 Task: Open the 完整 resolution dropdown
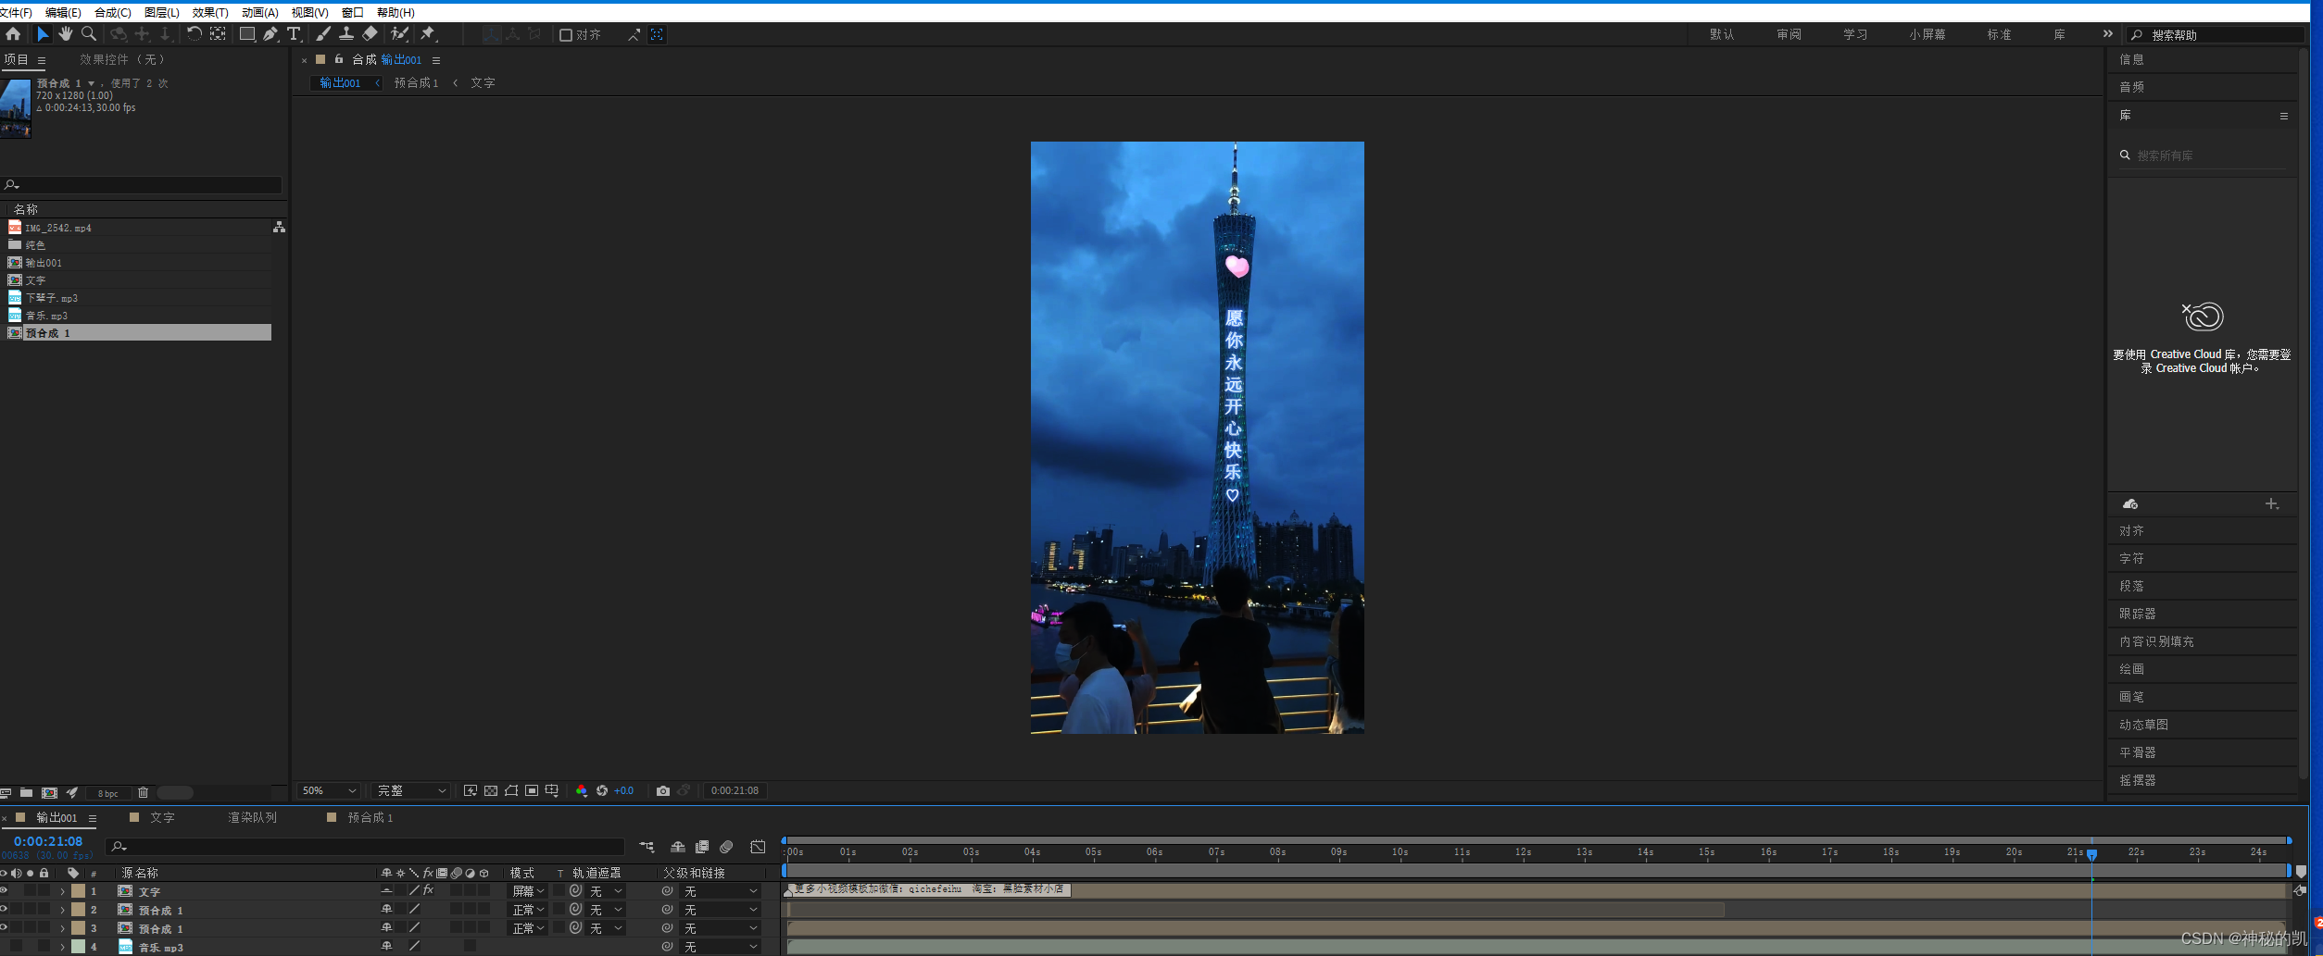pyautogui.click(x=410, y=790)
